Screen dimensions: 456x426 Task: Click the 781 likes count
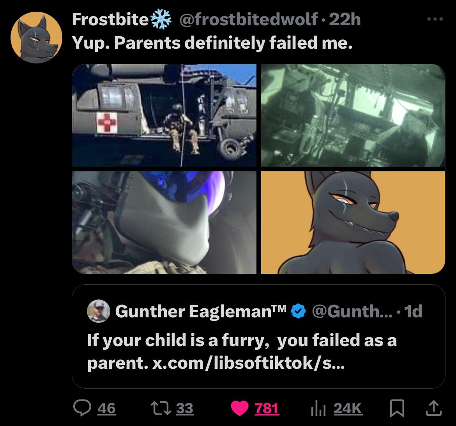tap(267, 408)
